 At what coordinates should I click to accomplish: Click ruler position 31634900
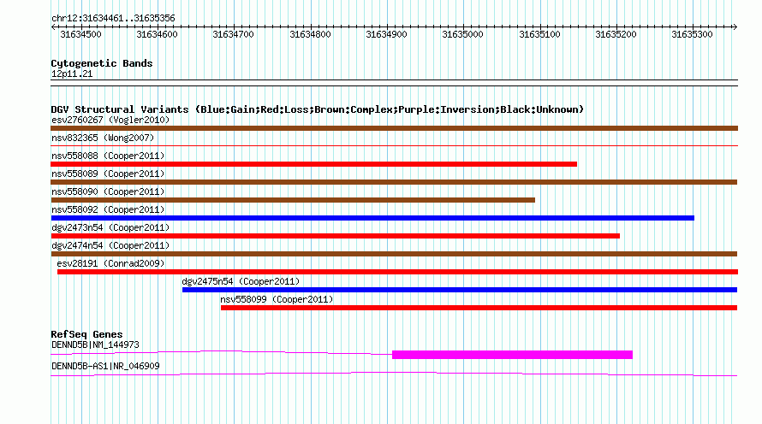(x=386, y=34)
